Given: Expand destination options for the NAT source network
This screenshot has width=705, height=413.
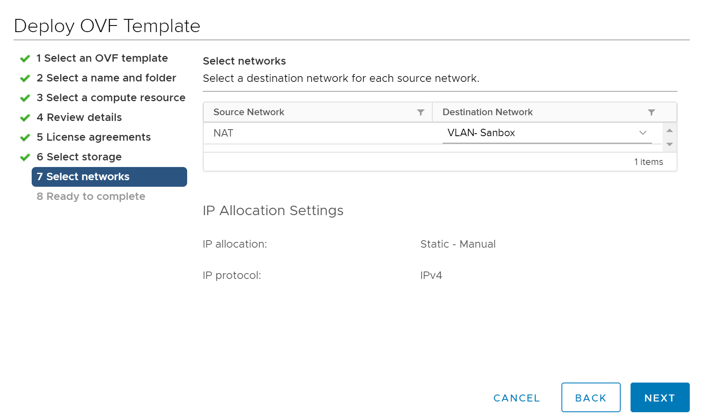Looking at the screenshot, I should click(x=642, y=133).
